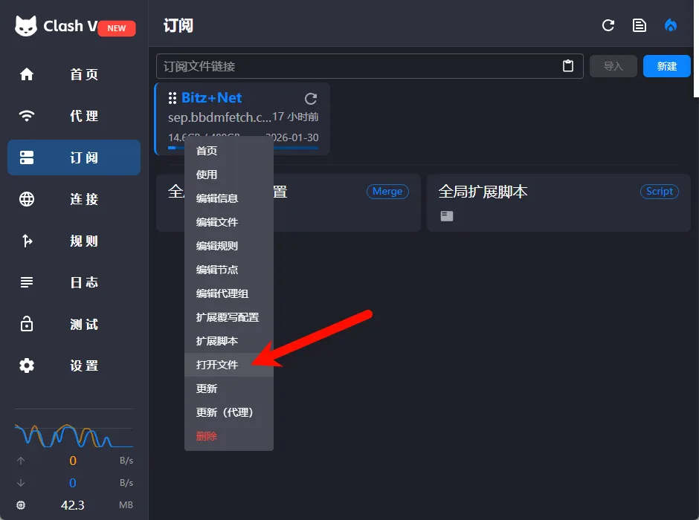Click the traffic usage progress bar
Viewport: 699px width, 520px height.
tap(243, 148)
